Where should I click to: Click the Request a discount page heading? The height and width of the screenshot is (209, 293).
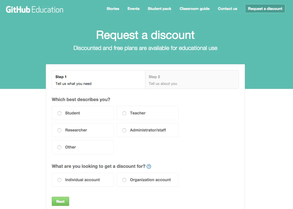pyautogui.click(x=145, y=35)
